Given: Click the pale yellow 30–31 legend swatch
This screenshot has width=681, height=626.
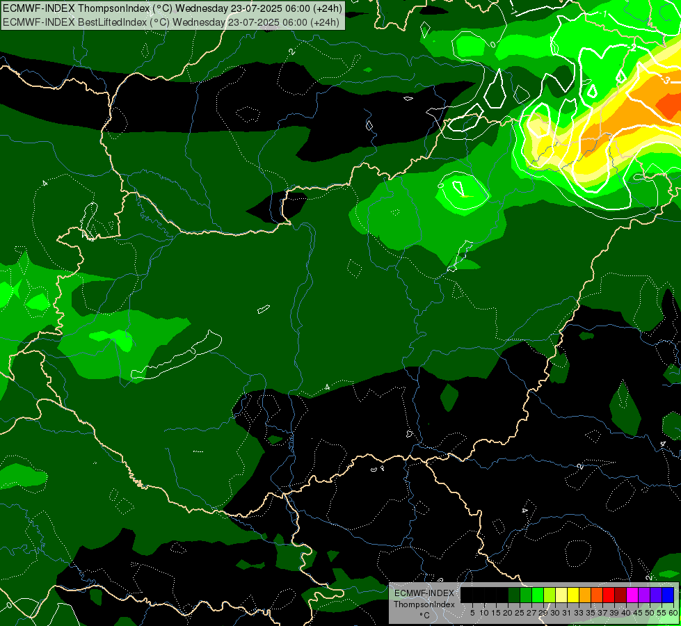Looking at the screenshot, I should pyautogui.click(x=561, y=595).
